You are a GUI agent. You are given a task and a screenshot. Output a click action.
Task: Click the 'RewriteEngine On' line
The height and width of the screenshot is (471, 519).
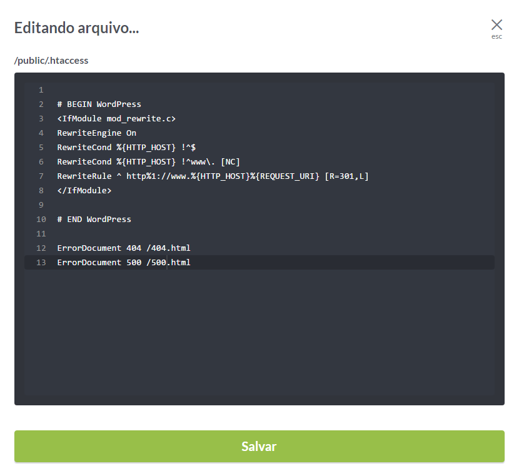pyautogui.click(x=96, y=133)
